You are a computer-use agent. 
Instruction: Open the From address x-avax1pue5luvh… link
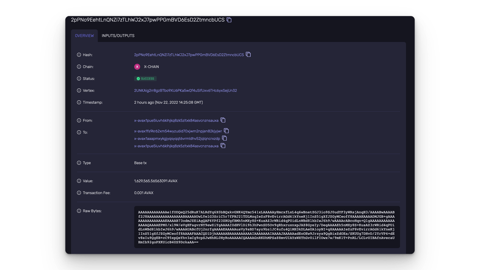pyautogui.click(x=176, y=120)
